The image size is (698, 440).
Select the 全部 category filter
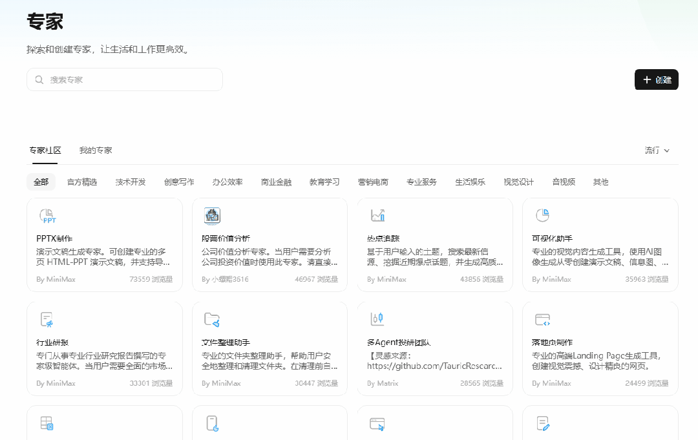click(41, 182)
